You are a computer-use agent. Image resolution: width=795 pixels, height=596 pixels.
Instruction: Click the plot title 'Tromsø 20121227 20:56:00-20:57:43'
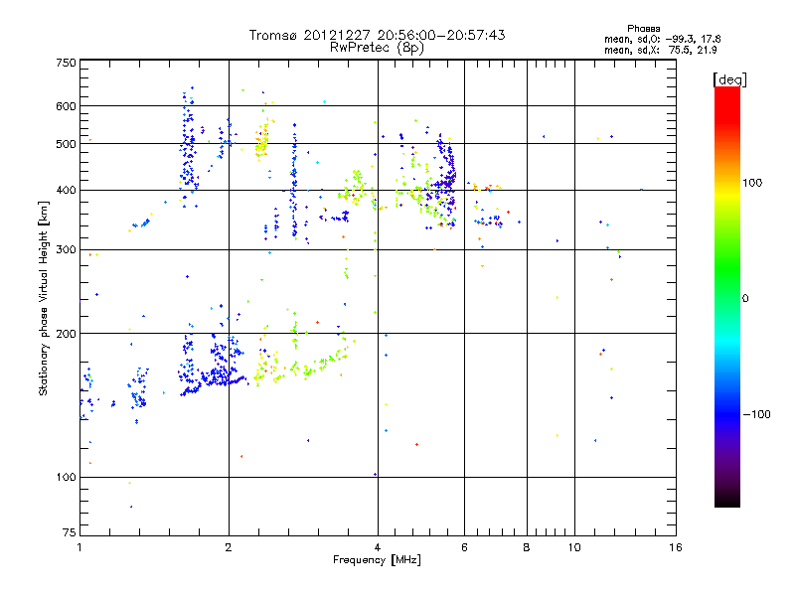click(x=377, y=35)
